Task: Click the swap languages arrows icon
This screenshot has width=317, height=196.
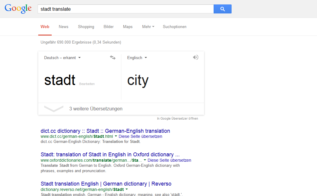Action: tap(113, 57)
